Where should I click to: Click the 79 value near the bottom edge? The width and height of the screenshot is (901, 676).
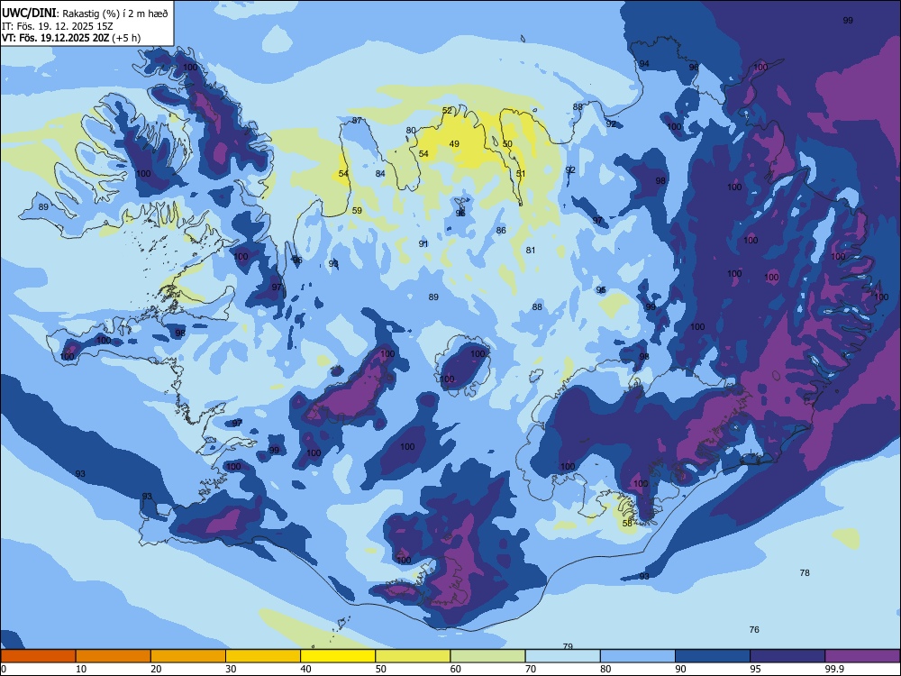pos(568,646)
